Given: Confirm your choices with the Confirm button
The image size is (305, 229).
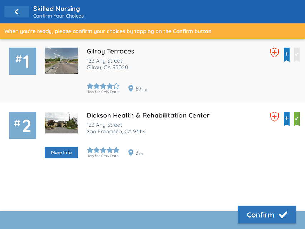Looking at the screenshot, I should tap(267, 215).
